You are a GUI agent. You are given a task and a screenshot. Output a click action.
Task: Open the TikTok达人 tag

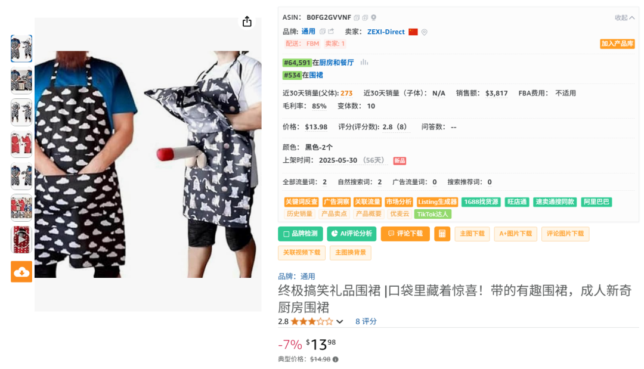tap(432, 214)
